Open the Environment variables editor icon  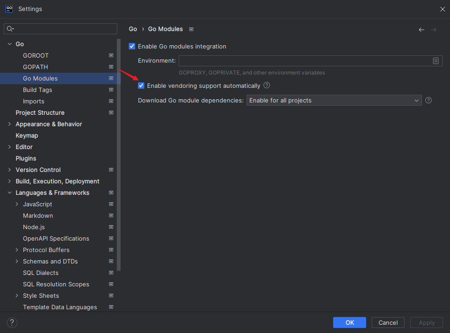pos(436,61)
